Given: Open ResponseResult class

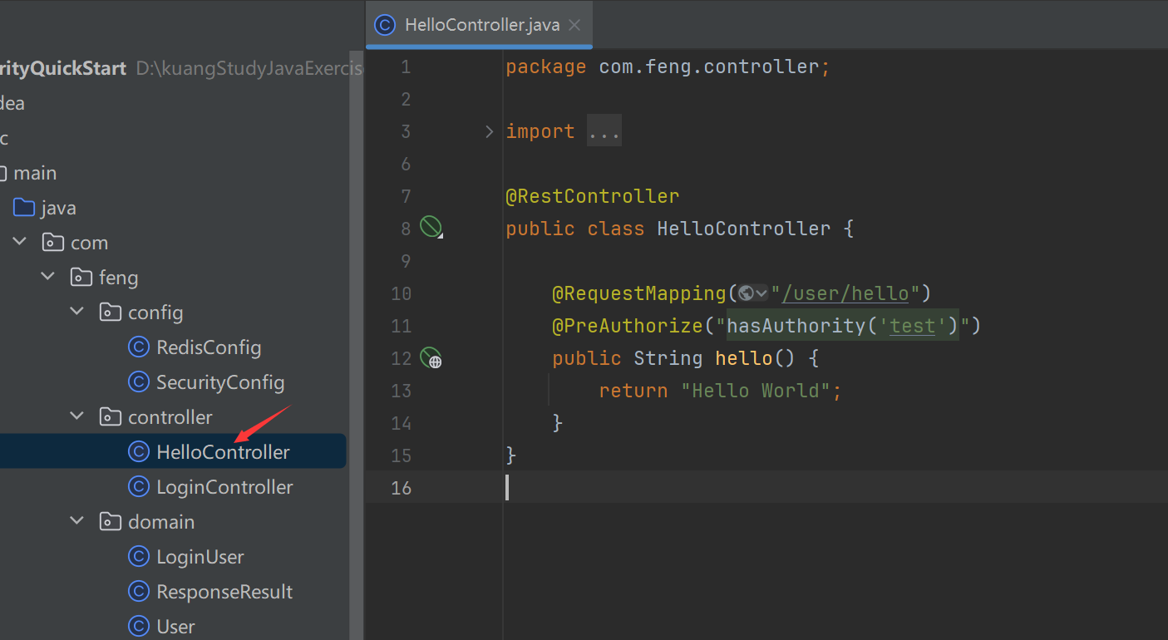Looking at the screenshot, I should click(224, 592).
